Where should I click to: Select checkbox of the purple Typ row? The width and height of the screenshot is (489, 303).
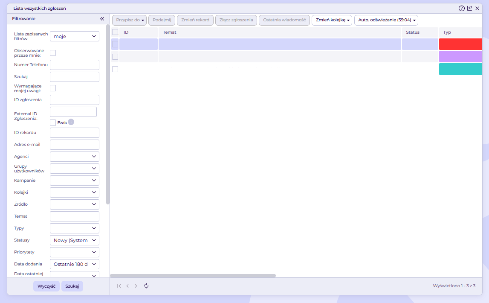coord(115,57)
